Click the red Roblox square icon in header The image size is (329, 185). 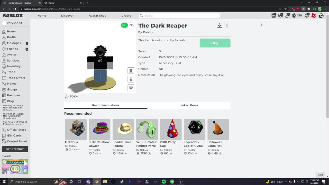coord(314,16)
